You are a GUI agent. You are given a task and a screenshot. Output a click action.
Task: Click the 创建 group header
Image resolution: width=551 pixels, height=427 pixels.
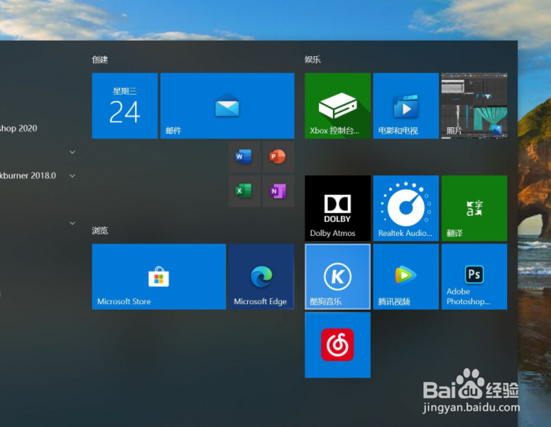coord(100,60)
